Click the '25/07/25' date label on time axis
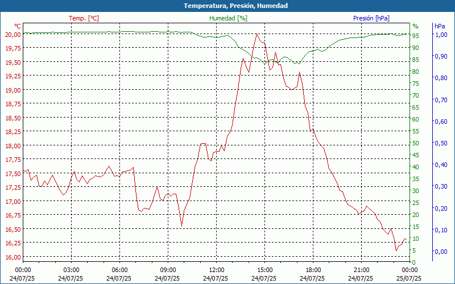The height and width of the screenshot is (284, 455). point(409,278)
